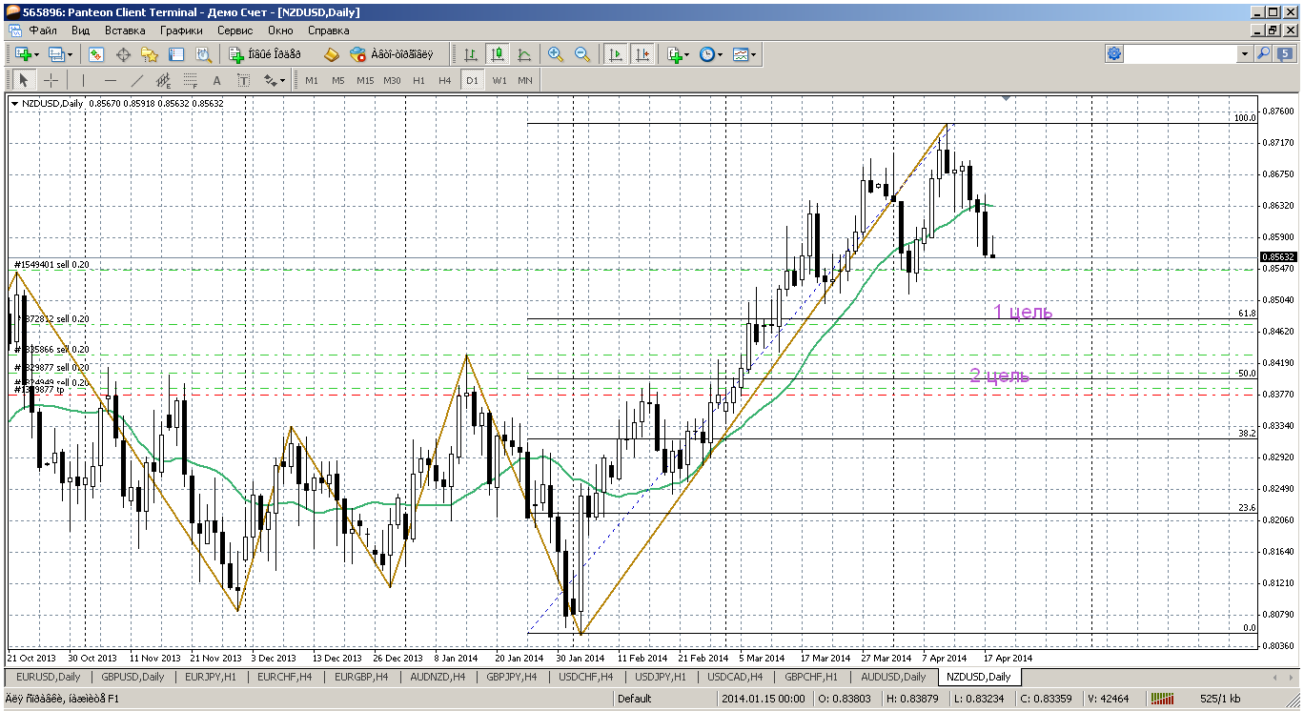Select the Vertical Line drawing tool

point(84,81)
